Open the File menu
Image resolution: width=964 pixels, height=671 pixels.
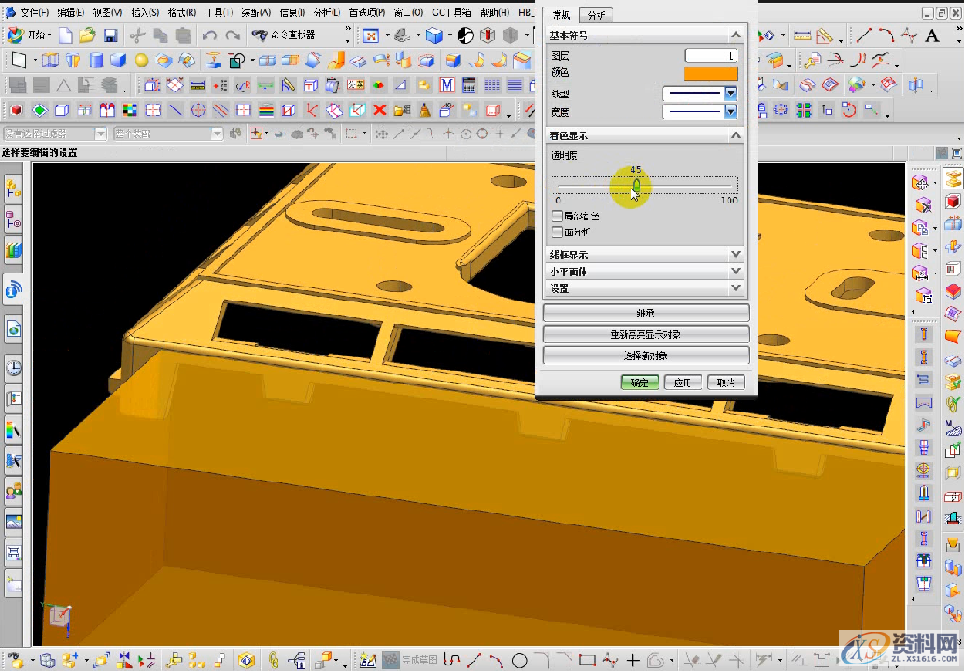(x=34, y=13)
